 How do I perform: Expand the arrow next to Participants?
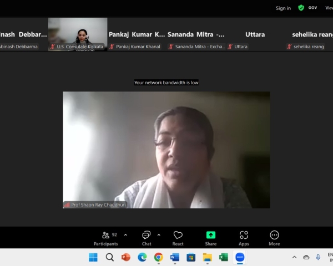tap(125, 235)
